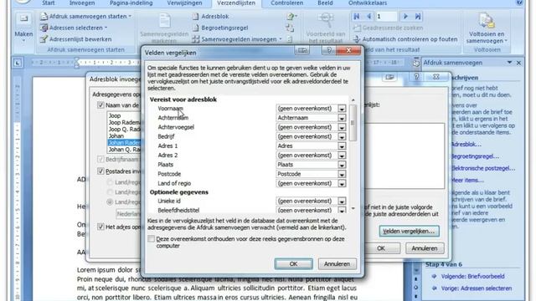Open Achtervoegsel field dropdown
The image size is (536, 301).
[x=342, y=127]
